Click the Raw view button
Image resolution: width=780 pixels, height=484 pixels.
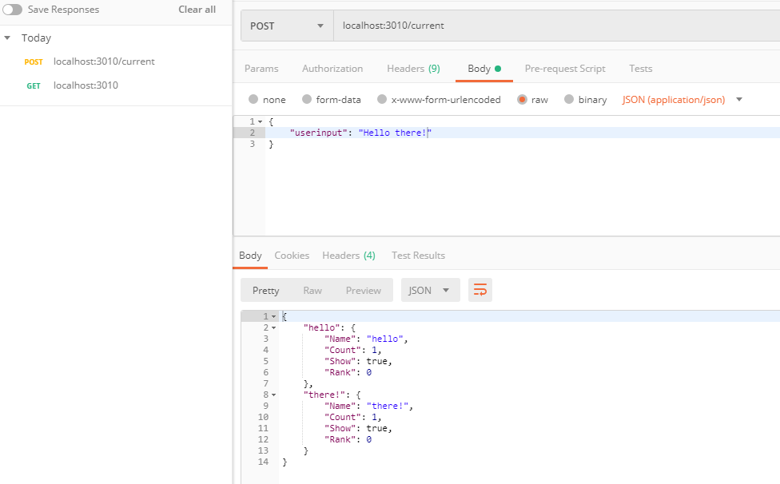(312, 290)
